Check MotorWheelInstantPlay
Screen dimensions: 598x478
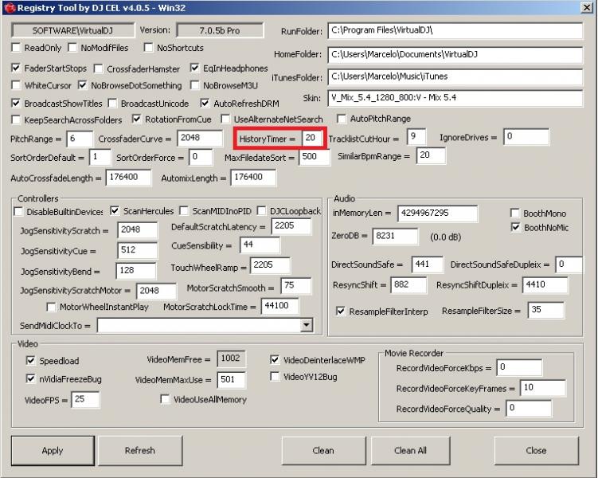pos(51,307)
